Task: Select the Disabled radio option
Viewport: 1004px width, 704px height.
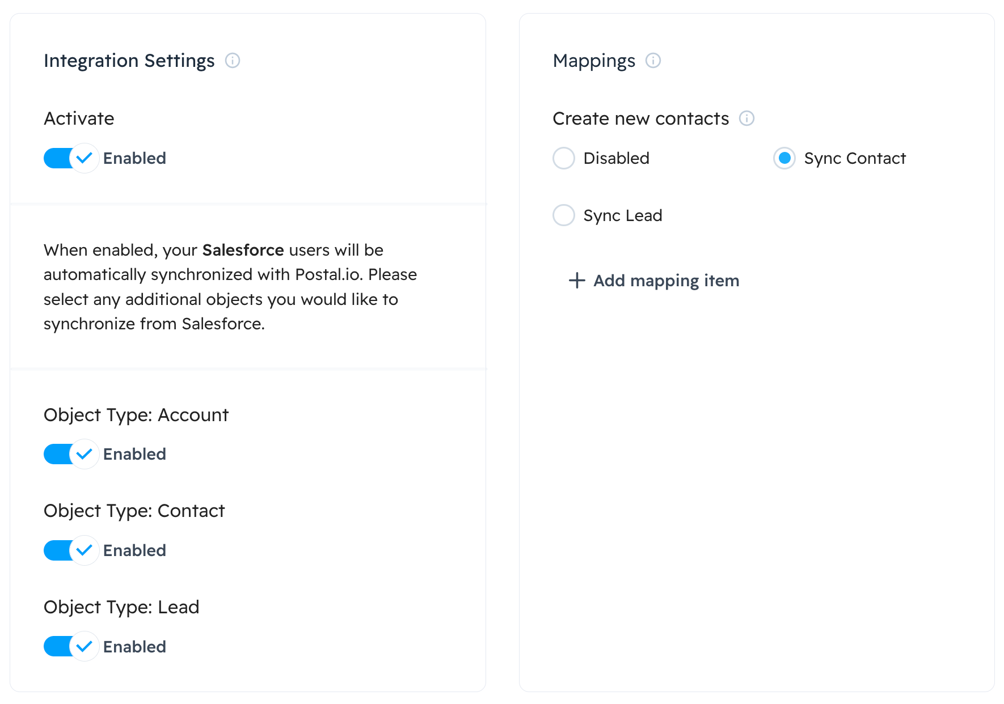Action: tap(564, 158)
